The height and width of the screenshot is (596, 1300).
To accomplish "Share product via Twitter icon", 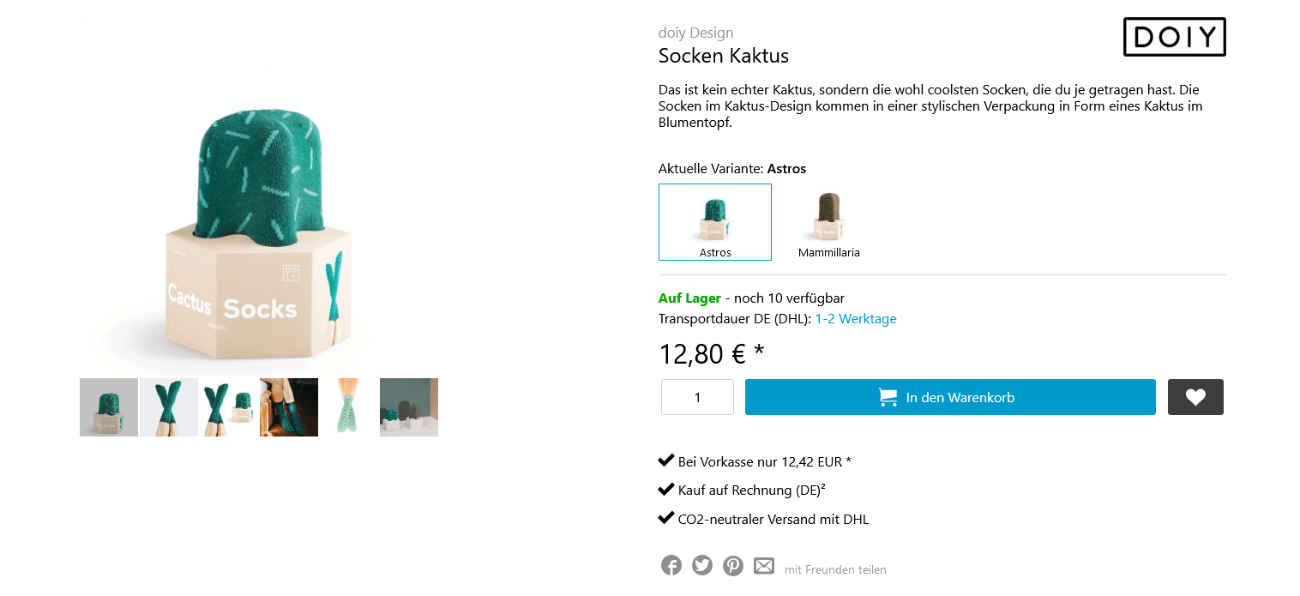I will [x=702, y=566].
